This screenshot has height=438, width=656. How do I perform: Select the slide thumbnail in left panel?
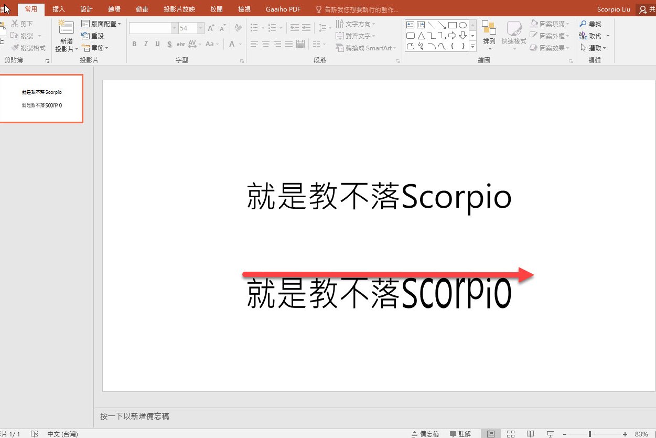42,99
